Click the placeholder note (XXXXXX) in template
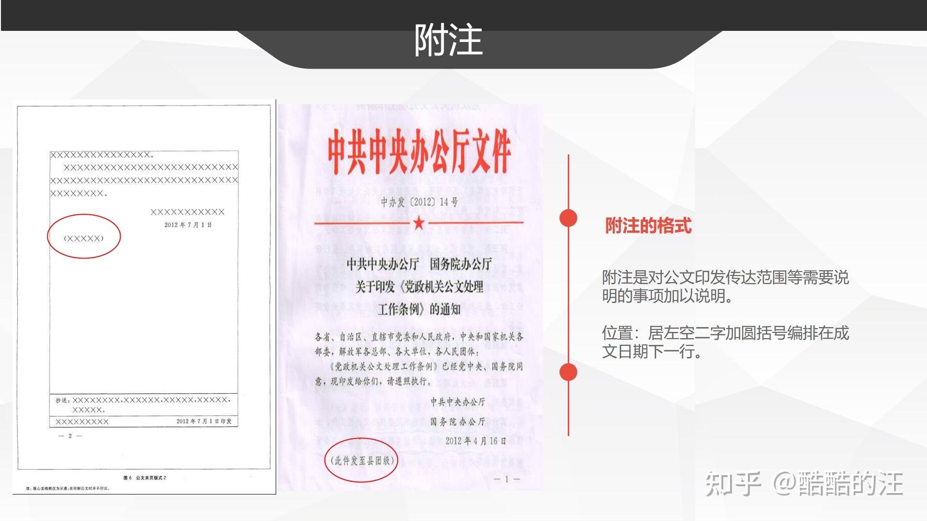Image resolution: width=927 pixels, height=521 pixels. point(84,238)
